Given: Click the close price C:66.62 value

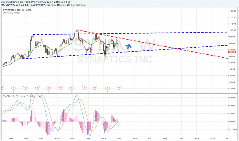Looking at the screenshot, I should (81, 5).
